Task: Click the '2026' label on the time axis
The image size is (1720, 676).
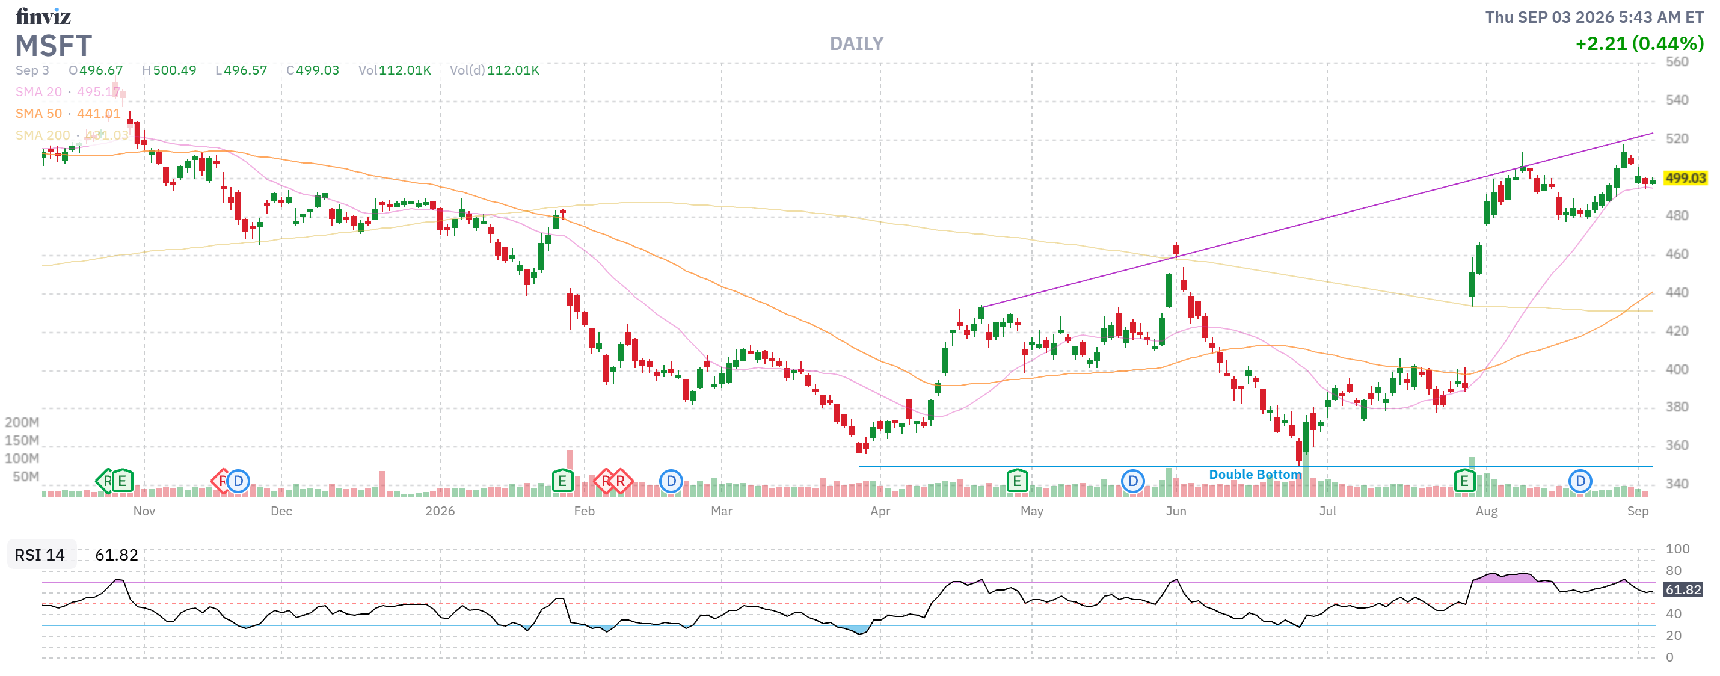Action: [x=440, y=511]
